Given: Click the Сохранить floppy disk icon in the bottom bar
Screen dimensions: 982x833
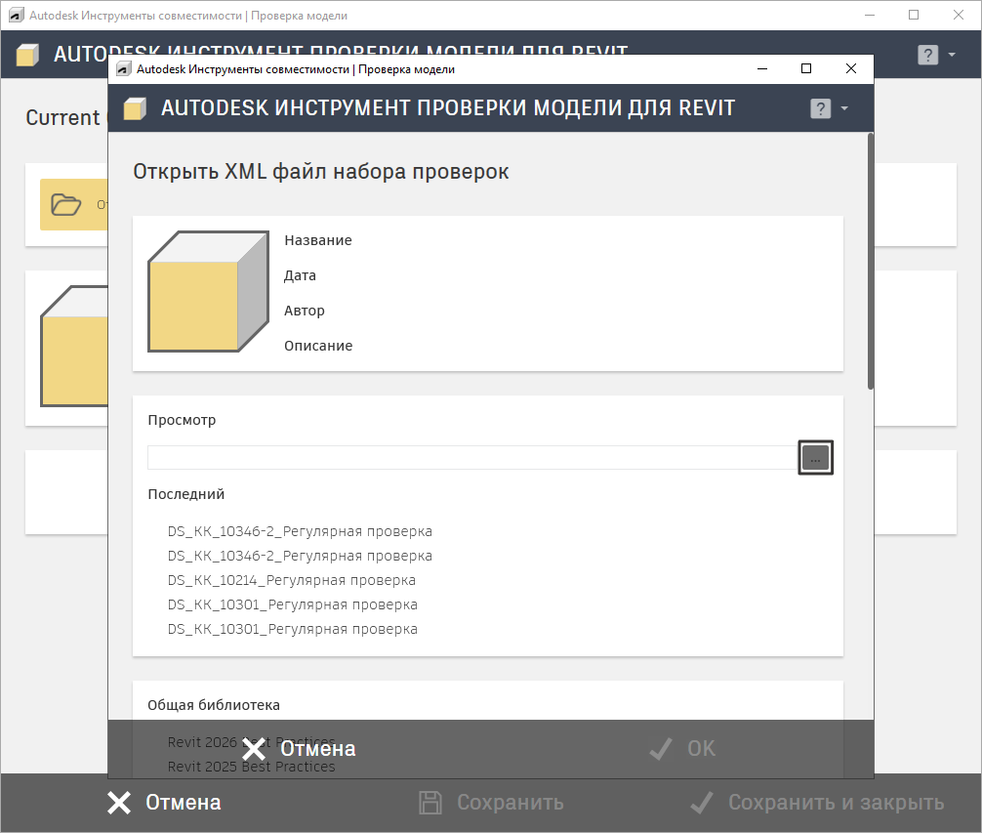Looking at the screenshot, I should click(x=430, y=803).
